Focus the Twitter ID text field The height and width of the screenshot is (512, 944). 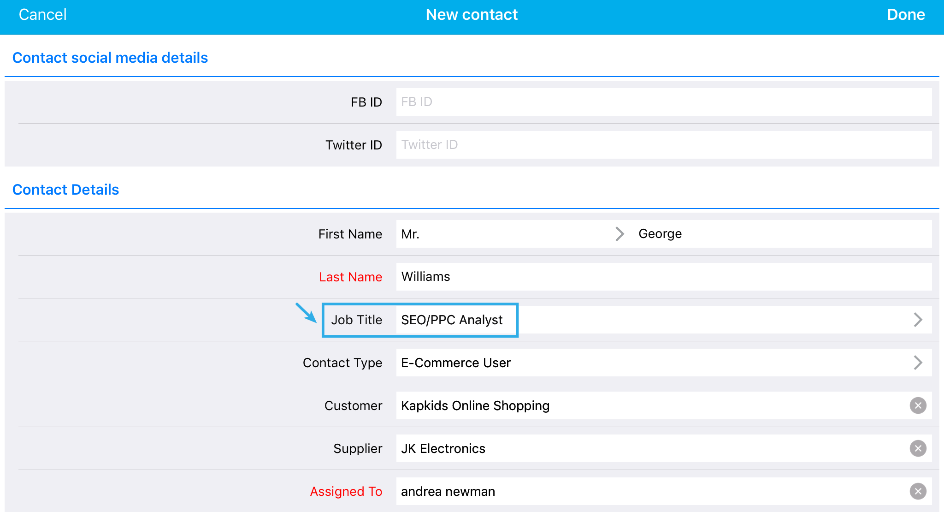point(664,145)
